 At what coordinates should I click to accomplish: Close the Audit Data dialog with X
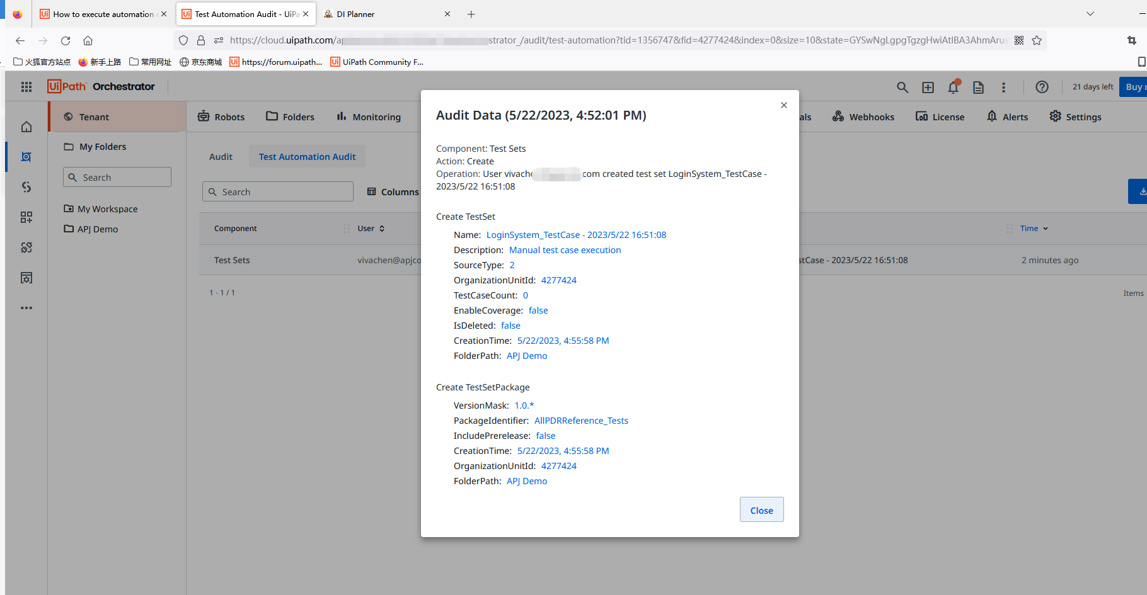click(x=784, y=105)
